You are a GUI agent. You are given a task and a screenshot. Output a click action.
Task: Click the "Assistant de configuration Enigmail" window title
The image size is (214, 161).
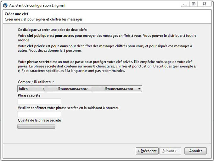(x=37, y=5)
